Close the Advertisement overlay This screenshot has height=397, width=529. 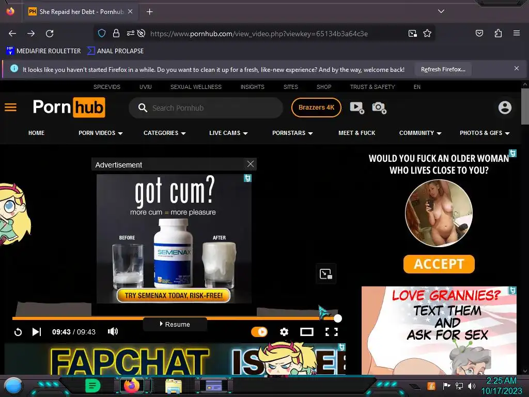tap(251, 164)
